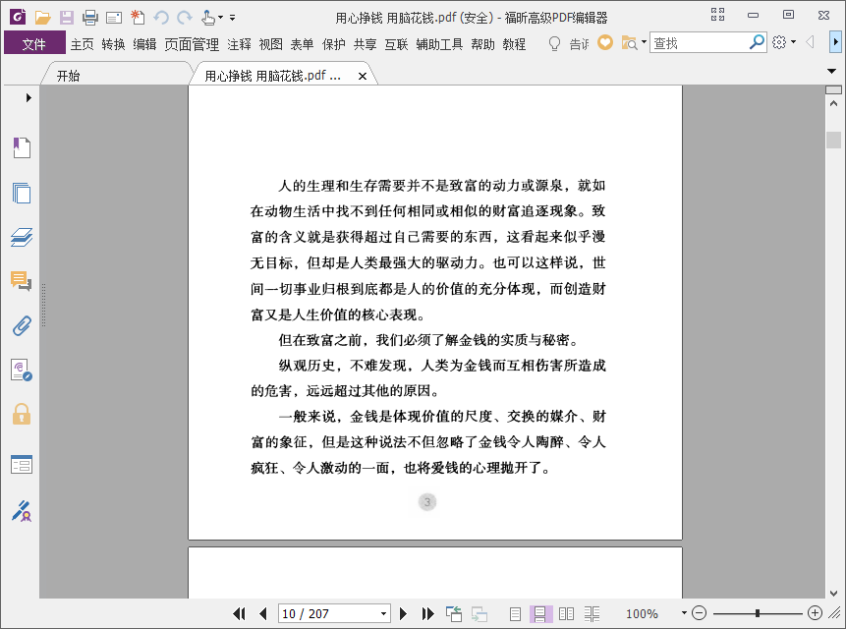
Task: Open the settings gear dropdown arrow
Action: (x=793, y=42)
